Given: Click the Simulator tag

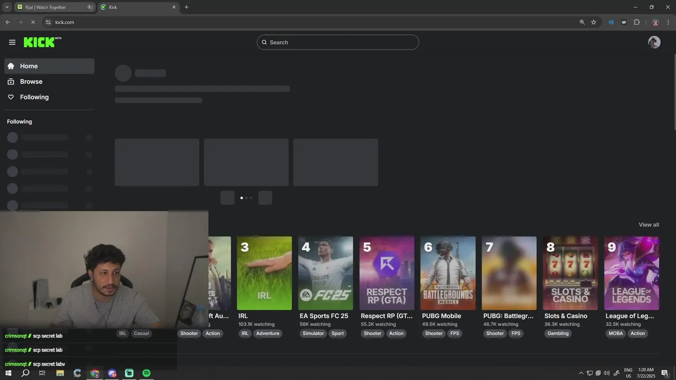Looking at the screenshot, I should (x=313, y=334).
